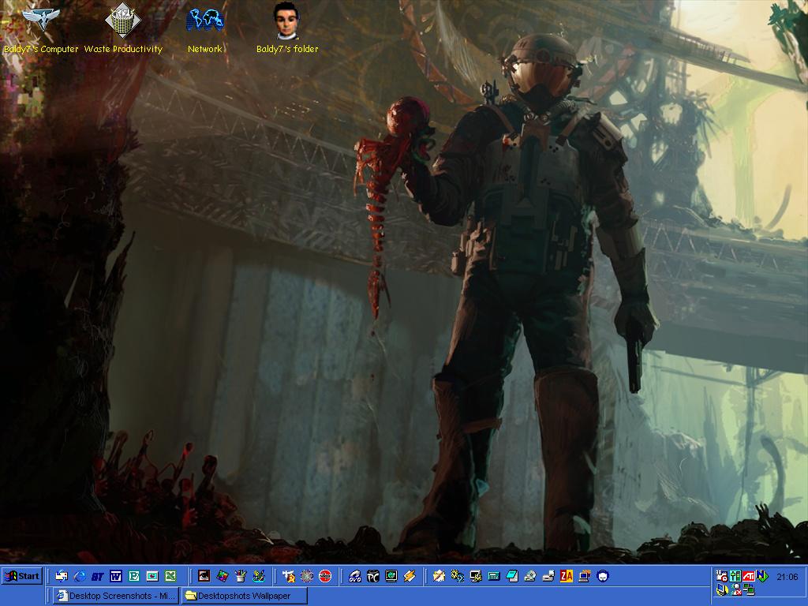Click the Start button
The width and height of the screenshot is (808, 606).
pyautogui.click(x=22, y=576)
